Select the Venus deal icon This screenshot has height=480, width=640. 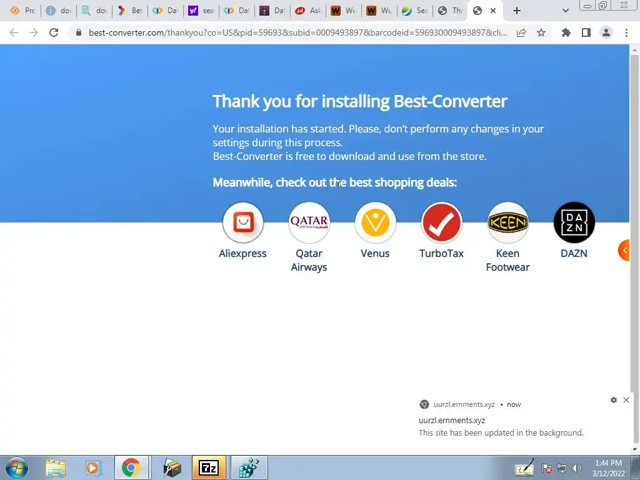[x=375, y=222]
